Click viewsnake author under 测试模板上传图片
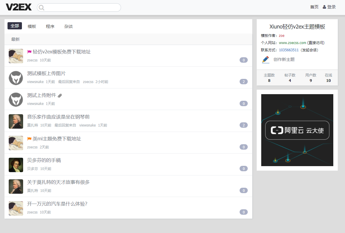 point(35,82)
